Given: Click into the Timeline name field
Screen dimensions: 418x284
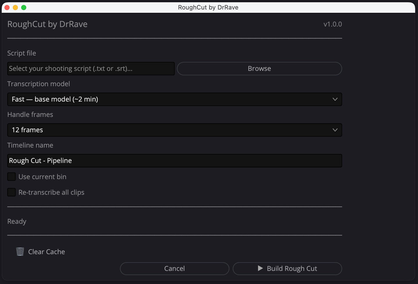Looking at the screenshot, I should [x=174, y=161].
